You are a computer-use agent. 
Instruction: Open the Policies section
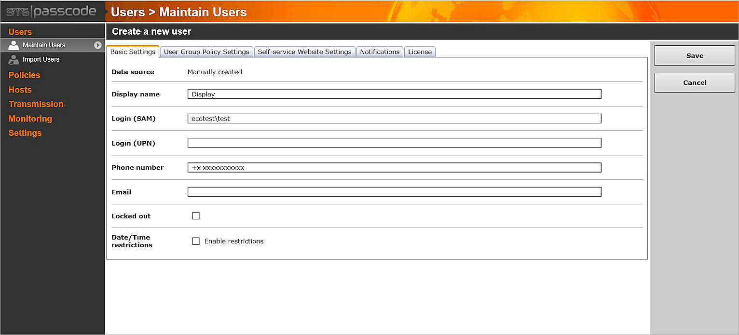(x=24, y=75)
